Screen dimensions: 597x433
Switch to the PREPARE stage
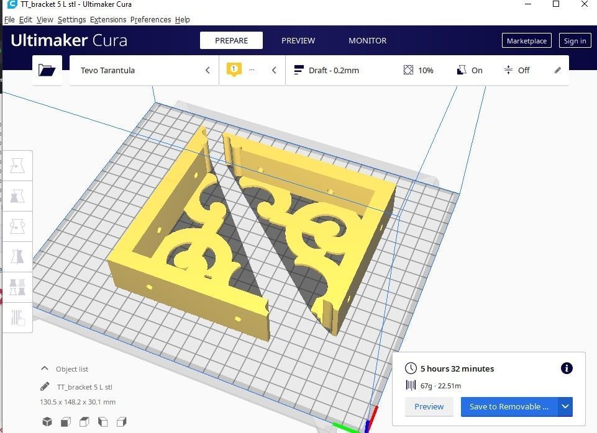click(231, 40)
